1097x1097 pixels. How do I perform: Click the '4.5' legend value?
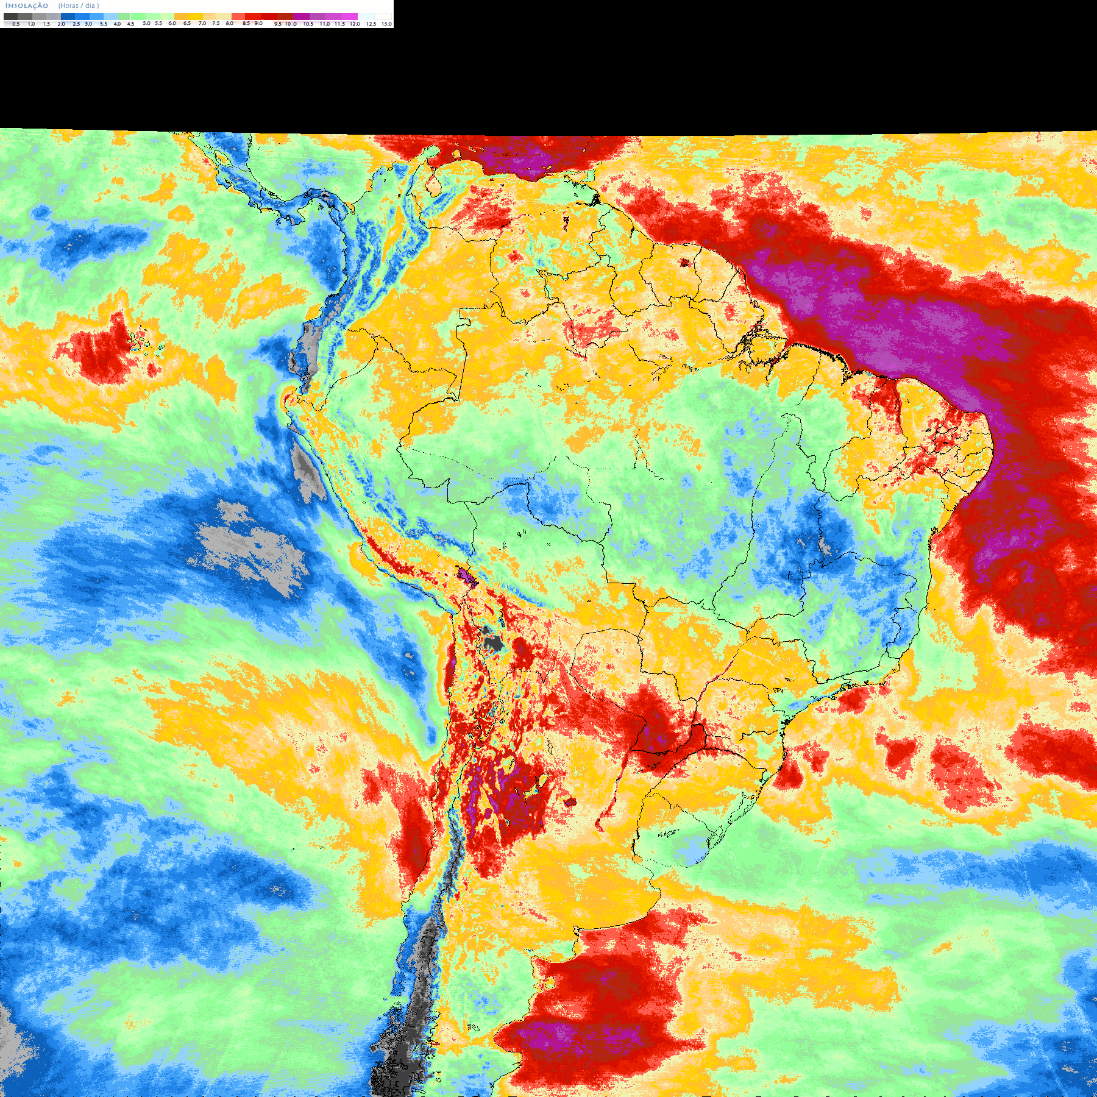pyautogui.click(x=130, y=24)
